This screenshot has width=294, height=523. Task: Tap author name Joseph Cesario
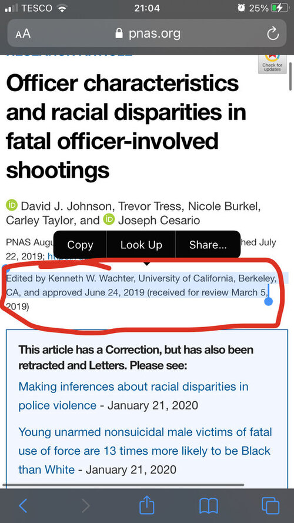click(159, 220)
